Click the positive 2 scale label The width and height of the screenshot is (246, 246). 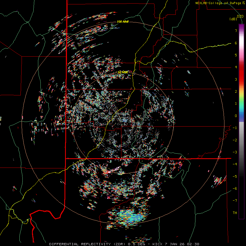236,92
